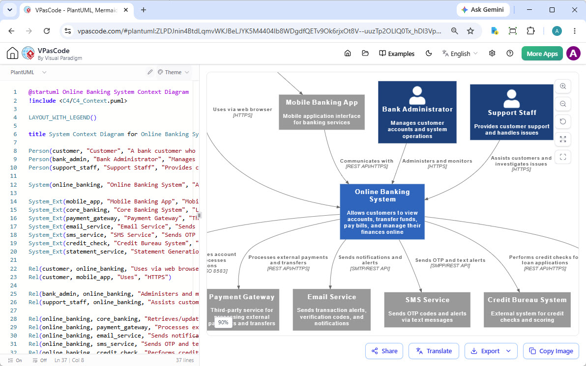Screen dimensions: 586x366
Task: Expand the PlantUML diagram type dropdown
Action: pos(28,72)
